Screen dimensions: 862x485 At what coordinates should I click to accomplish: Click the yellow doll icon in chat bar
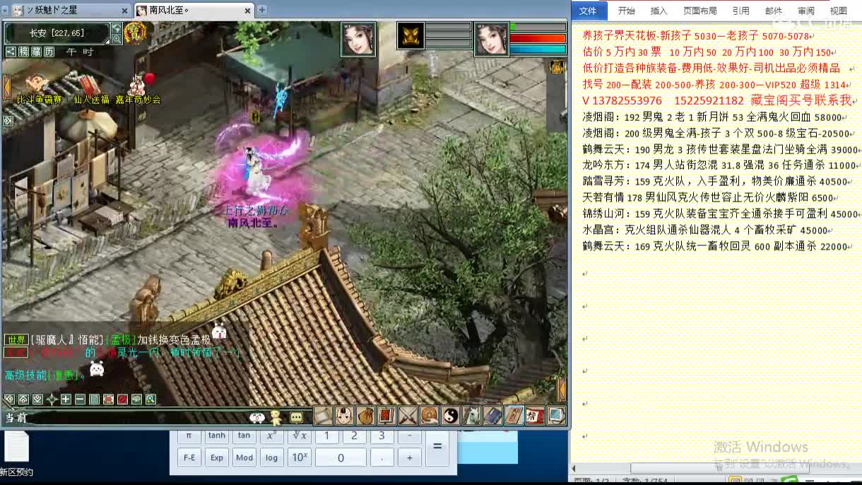pyautogui.click(x=276, y=417)
